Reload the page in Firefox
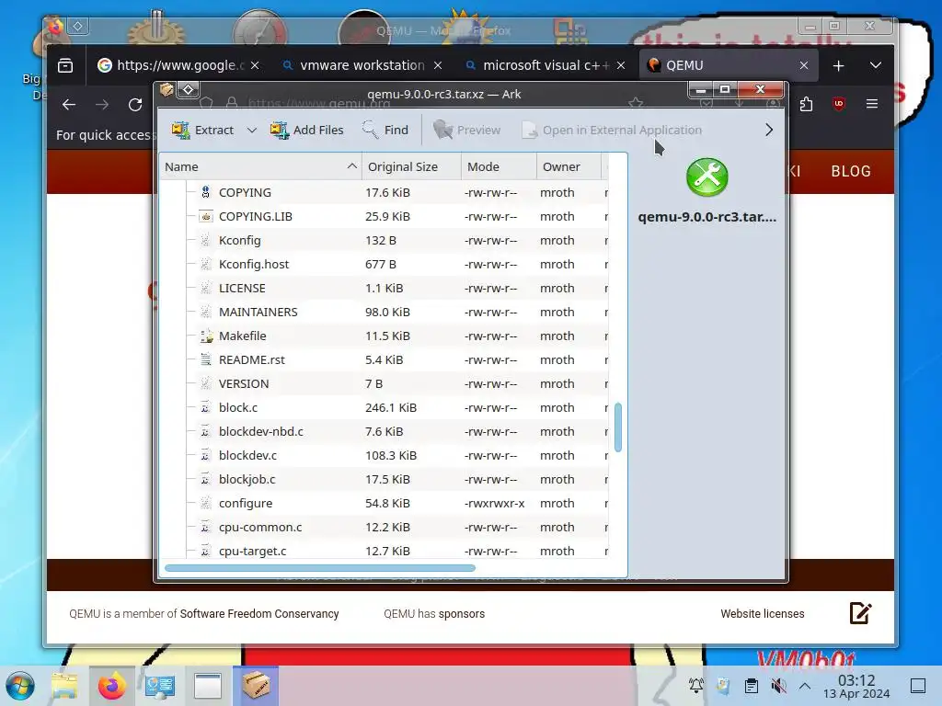The width and height of the screenshot is (942, 706). (x=135, y=105)
